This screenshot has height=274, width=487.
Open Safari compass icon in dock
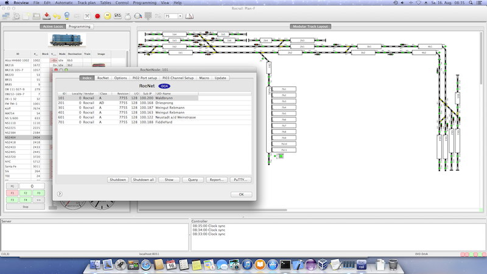[145, 265]
